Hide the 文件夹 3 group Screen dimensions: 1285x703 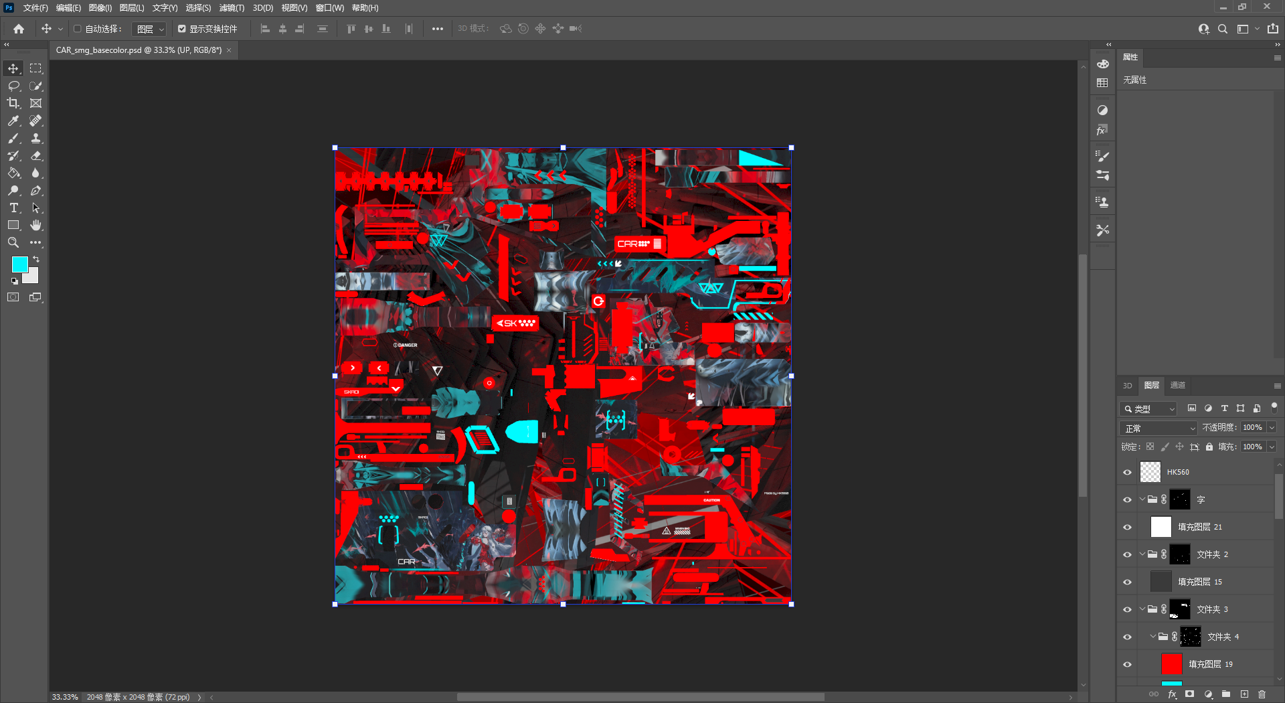coord(1127,609)
